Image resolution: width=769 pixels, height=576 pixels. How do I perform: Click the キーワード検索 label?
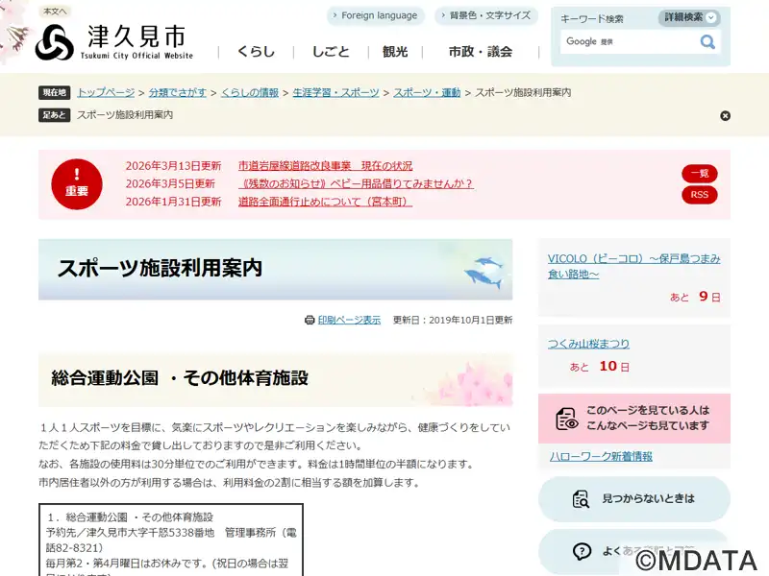[592, 19]
